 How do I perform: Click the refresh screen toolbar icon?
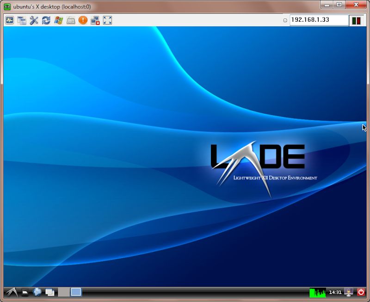coord(46,20)
